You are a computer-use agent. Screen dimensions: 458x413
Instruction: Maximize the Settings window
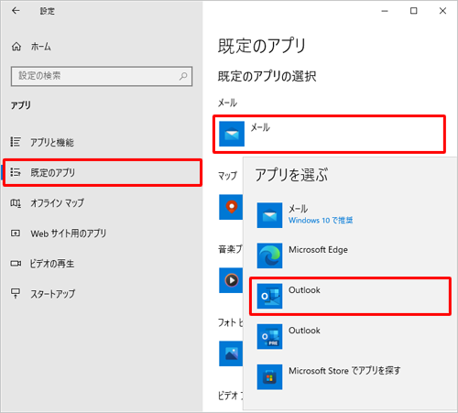[x=413, y=11]
